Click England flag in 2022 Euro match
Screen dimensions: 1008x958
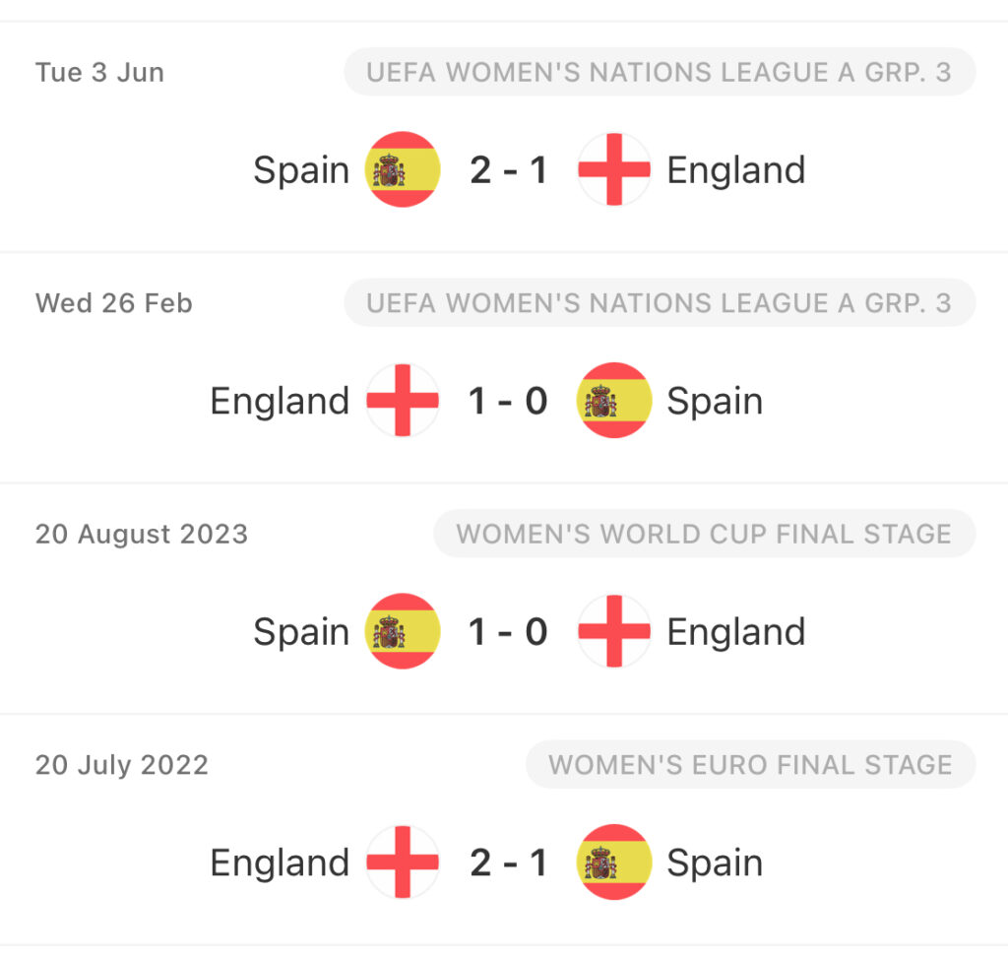click(x=403, y=862)
